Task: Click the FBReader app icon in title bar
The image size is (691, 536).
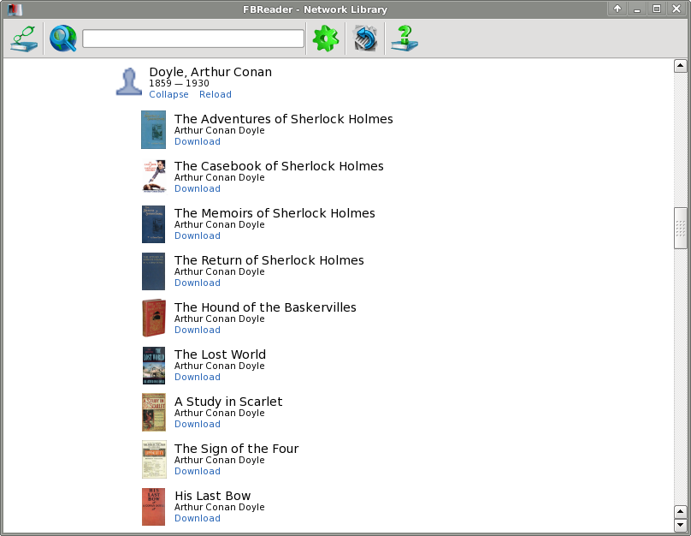Action: pos(15,9)
